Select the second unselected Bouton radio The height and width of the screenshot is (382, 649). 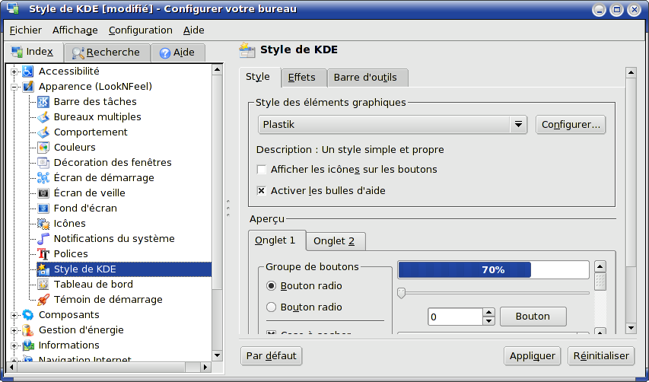coord(271,307)
